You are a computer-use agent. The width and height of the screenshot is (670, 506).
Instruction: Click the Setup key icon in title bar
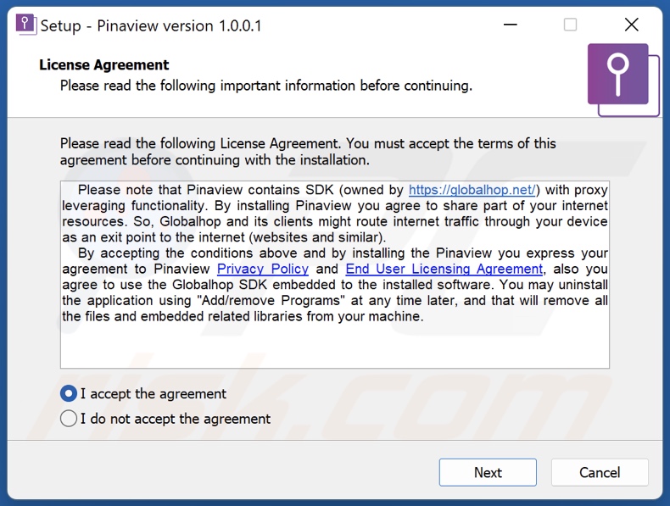[x=26, y=25]
